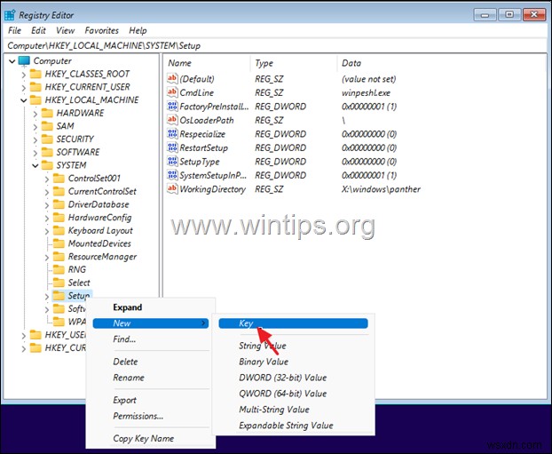The image size is (552, 454).
Task: Expand the ResourceManager key arrow
Action: pos(47,258)
